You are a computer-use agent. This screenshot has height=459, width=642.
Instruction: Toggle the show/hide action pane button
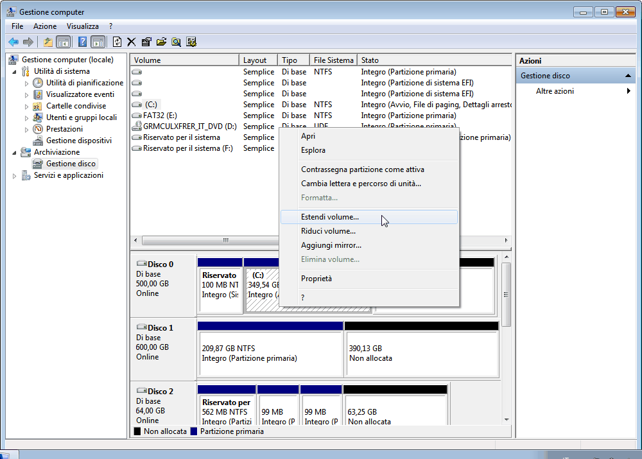tap(98, 42)
